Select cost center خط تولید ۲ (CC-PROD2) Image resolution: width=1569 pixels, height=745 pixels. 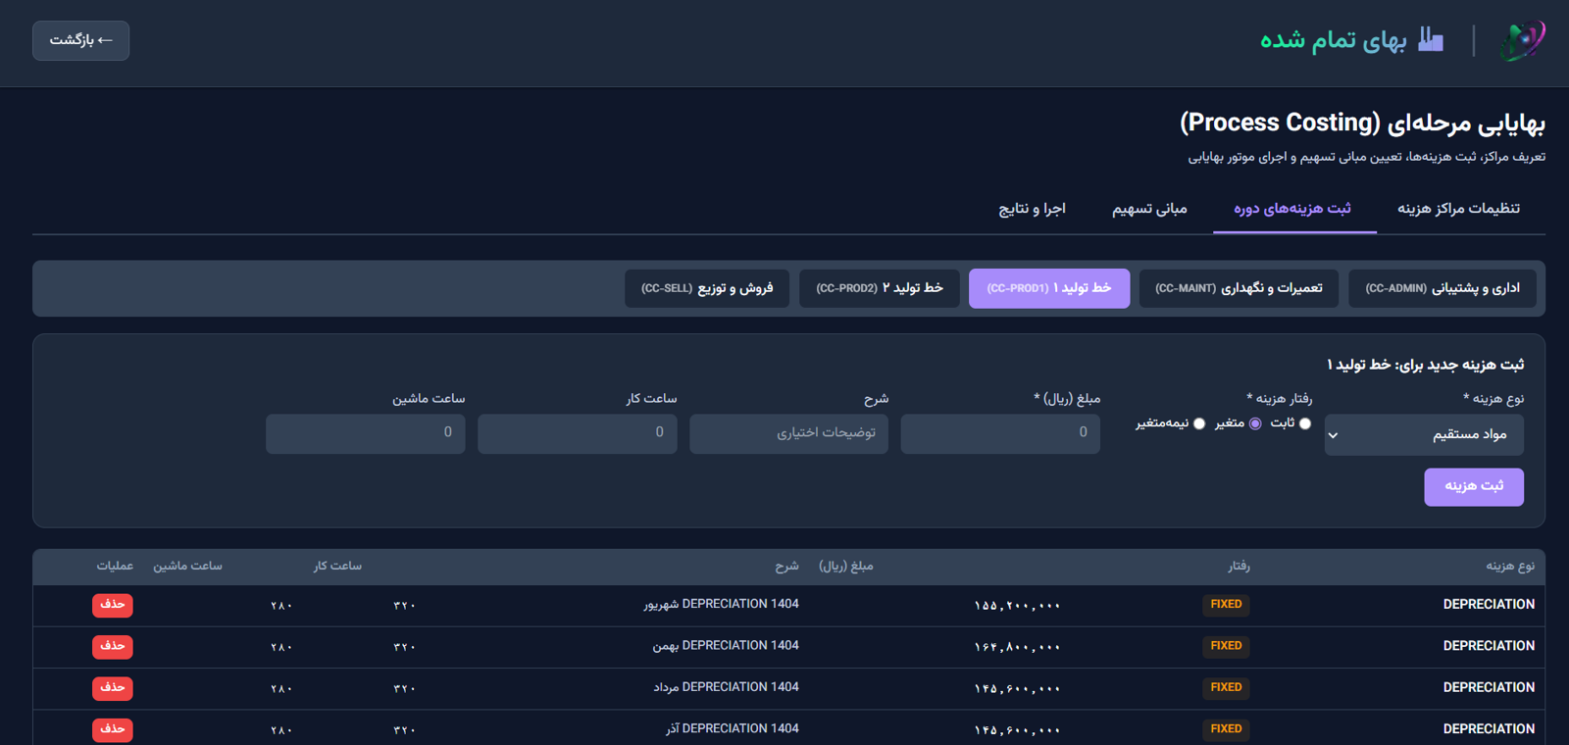coord(880,288)
